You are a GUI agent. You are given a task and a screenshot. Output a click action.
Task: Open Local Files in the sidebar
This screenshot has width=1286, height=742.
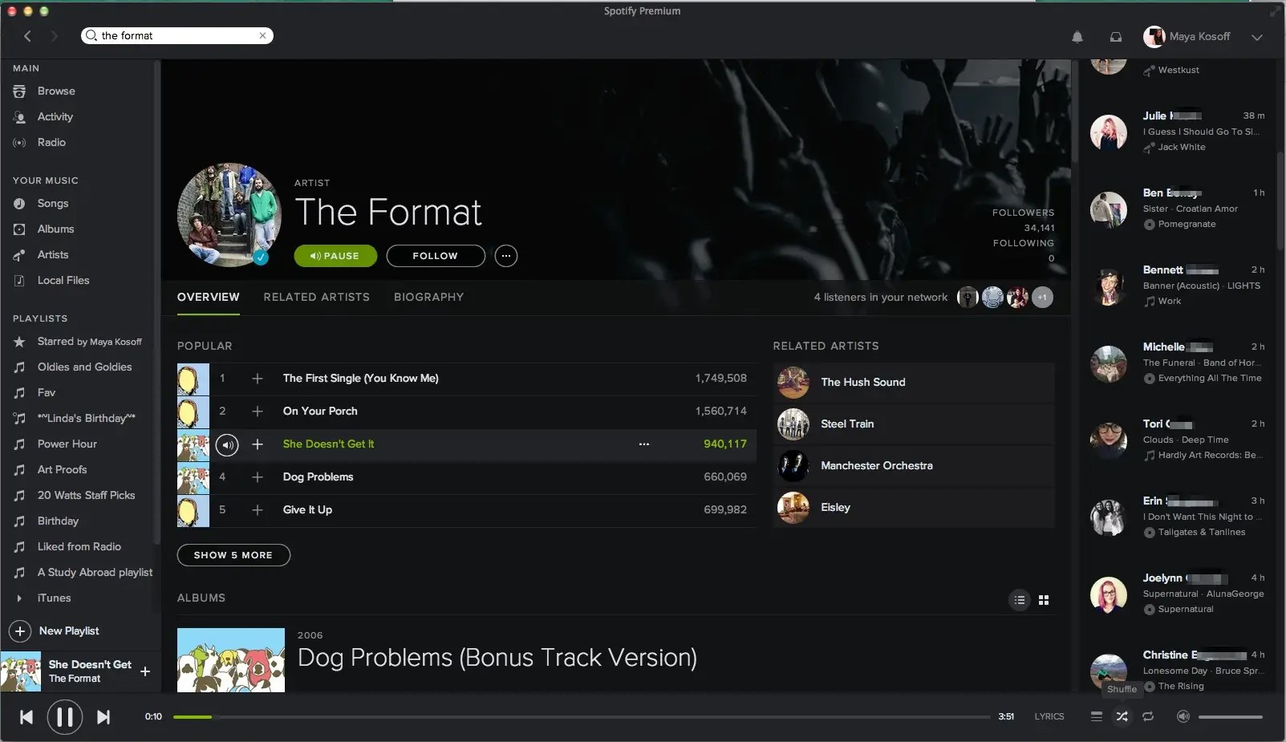(63, 280)
